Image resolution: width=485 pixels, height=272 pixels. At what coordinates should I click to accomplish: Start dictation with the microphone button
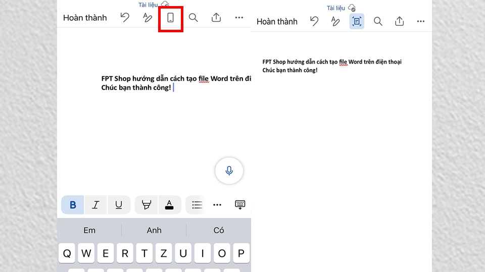click(229, 171)
